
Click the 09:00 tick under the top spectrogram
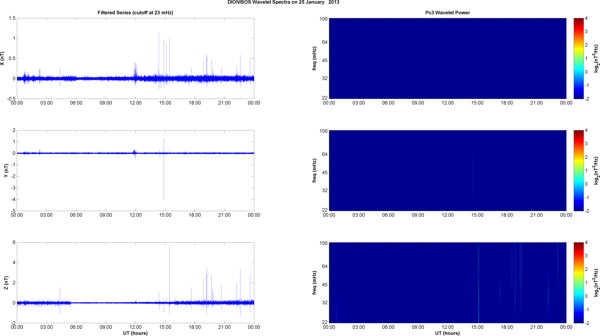(x=418, y=103)
